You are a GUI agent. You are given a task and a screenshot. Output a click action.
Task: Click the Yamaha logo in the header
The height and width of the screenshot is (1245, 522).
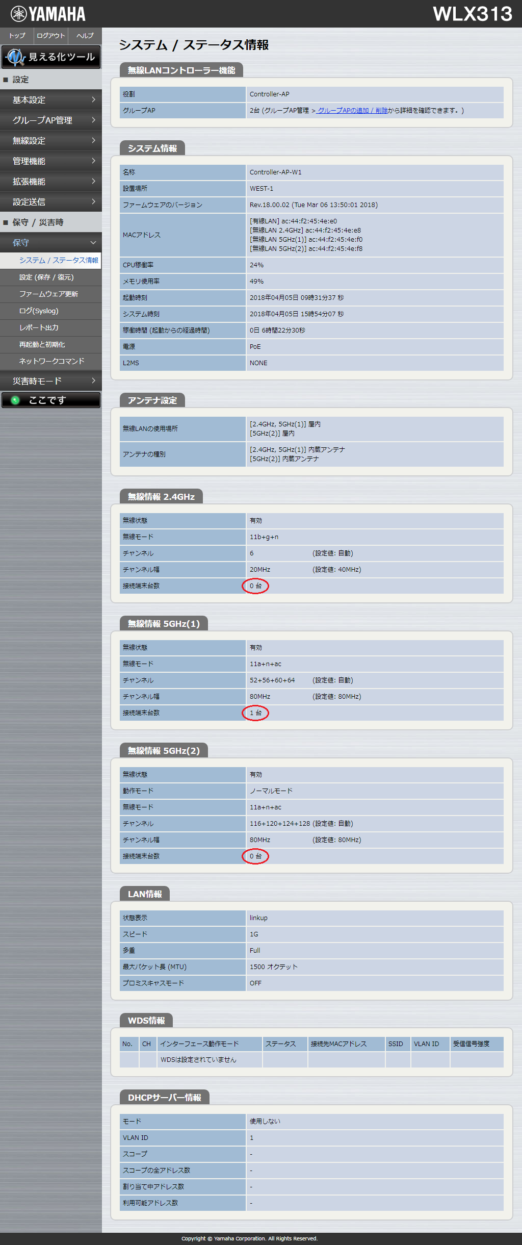point(48,14)
